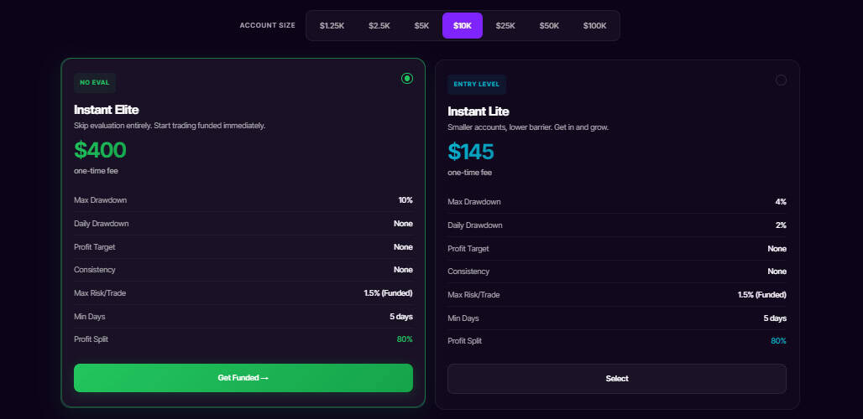Switch to the $100K account size
The height and width of the screenshot is (419, 863).
point(594,25)
